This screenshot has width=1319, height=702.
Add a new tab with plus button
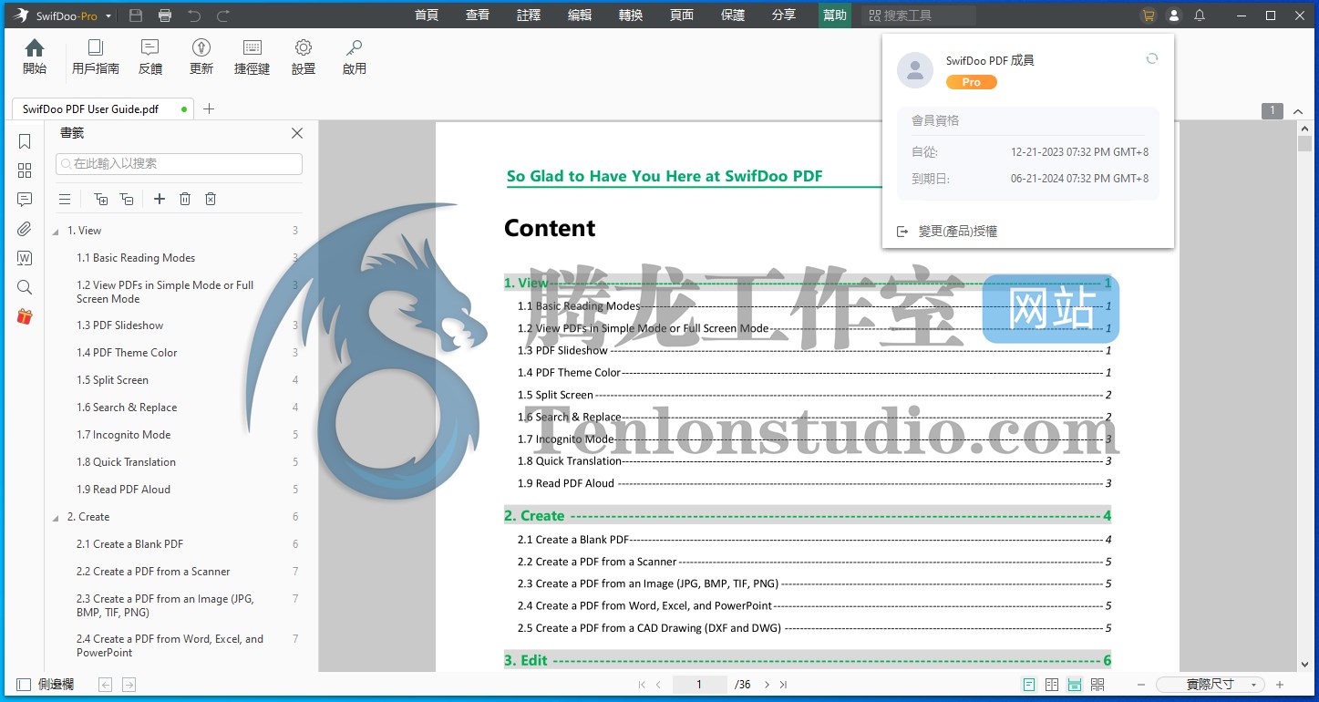pyautogui.click(x=209, y=108)
